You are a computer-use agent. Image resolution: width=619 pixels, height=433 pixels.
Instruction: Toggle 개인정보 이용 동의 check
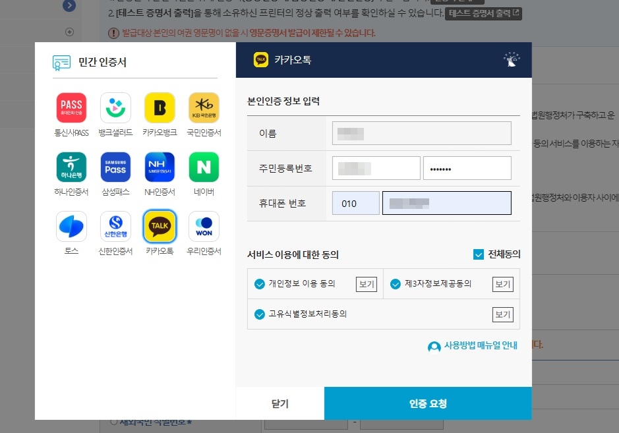[x=259, y=284]
